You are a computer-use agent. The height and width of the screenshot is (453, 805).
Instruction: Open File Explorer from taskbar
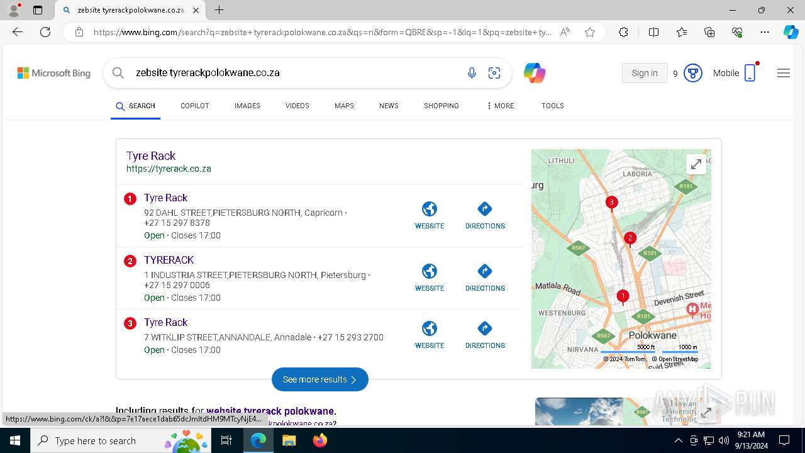click(x=289, y=440)
